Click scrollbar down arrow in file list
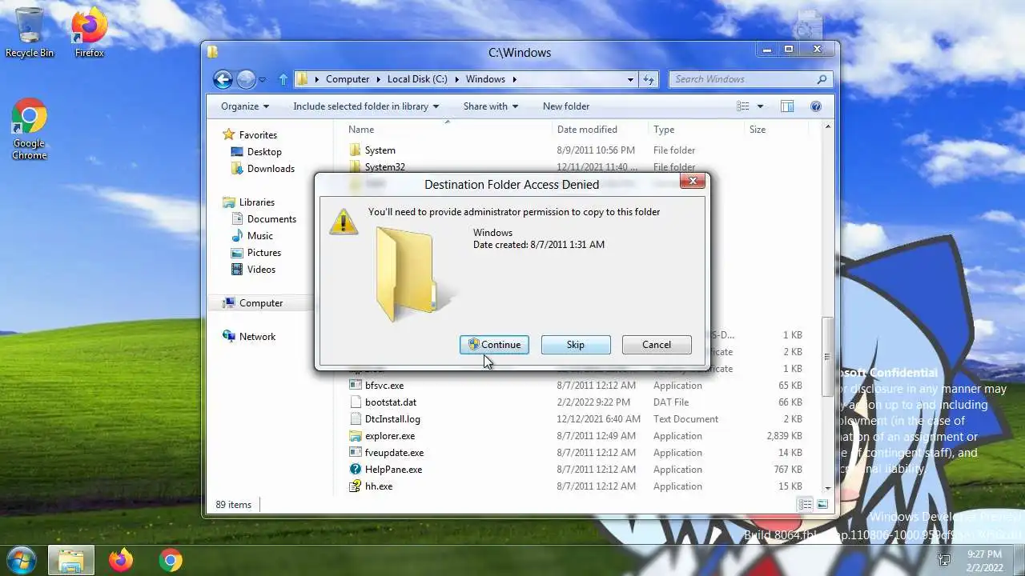The width and height of the screenshot is (1025, 576). point(828,488)
